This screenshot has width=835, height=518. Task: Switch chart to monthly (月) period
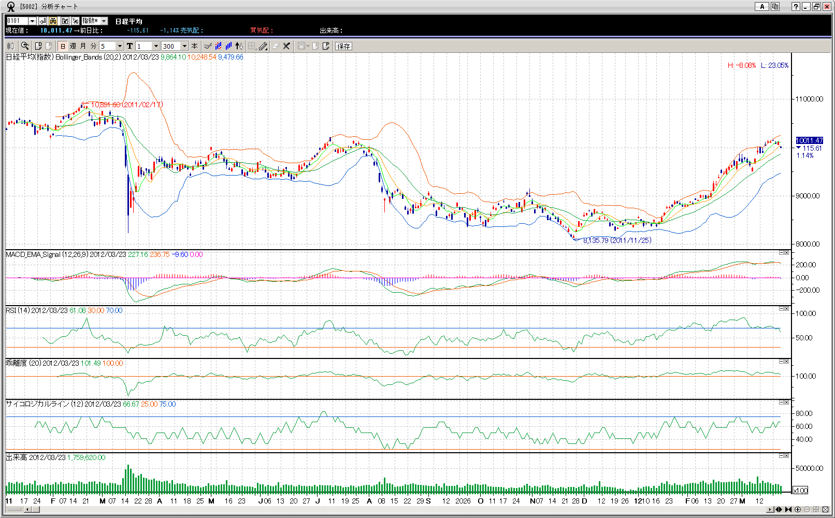[83, 46]
